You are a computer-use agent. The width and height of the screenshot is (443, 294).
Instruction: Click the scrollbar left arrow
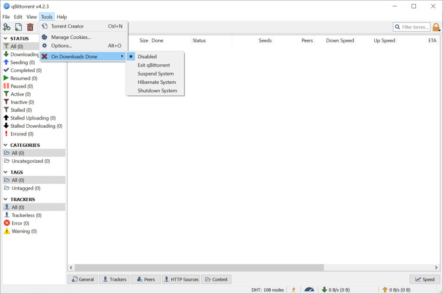point(71,267)
